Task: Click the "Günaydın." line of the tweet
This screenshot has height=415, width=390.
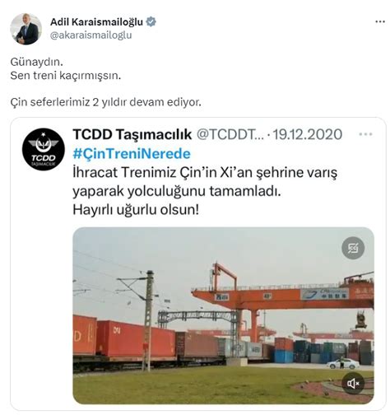Action: point(37,62)
